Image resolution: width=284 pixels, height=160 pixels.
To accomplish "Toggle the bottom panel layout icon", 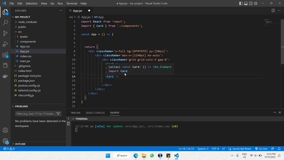I will (246, 4).
